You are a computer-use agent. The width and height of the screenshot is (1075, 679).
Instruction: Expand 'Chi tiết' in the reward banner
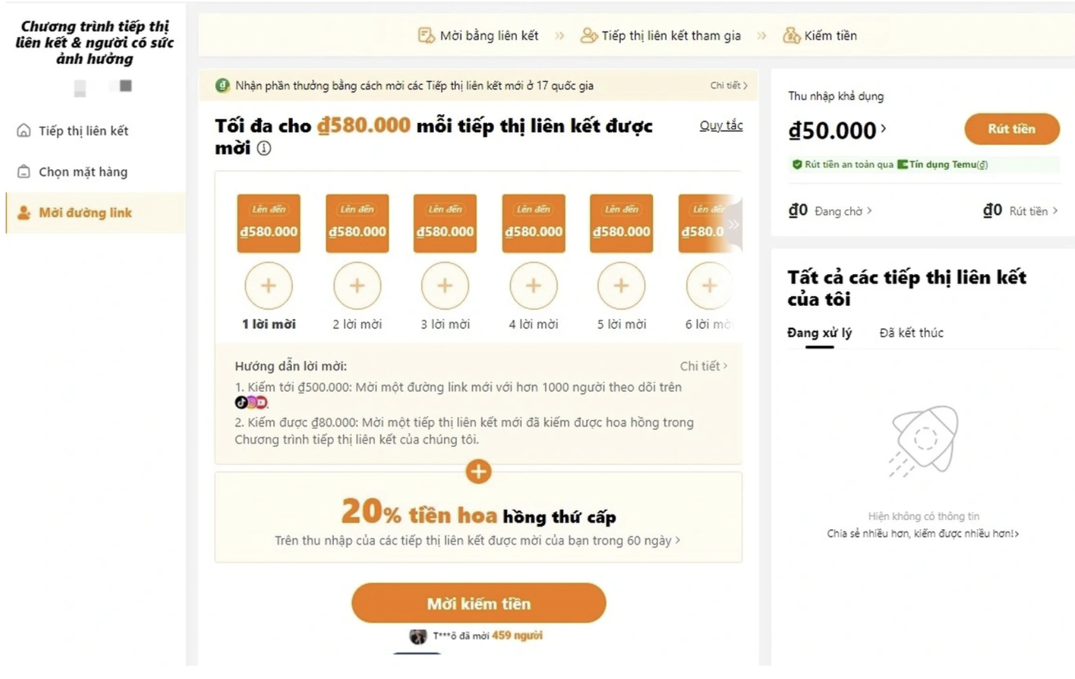(729, 85)
